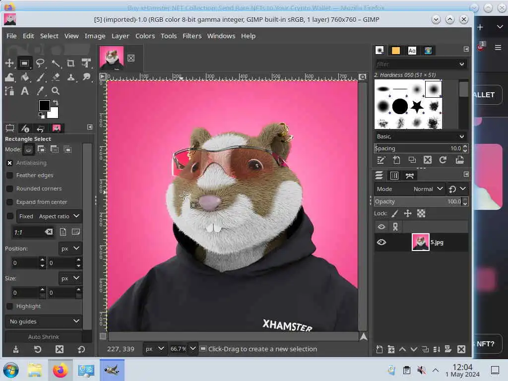The height and width of the screenshot is (381, 508).
Task: Open the Windows menu
Action: pyautogui.click(x=221, y=36)
